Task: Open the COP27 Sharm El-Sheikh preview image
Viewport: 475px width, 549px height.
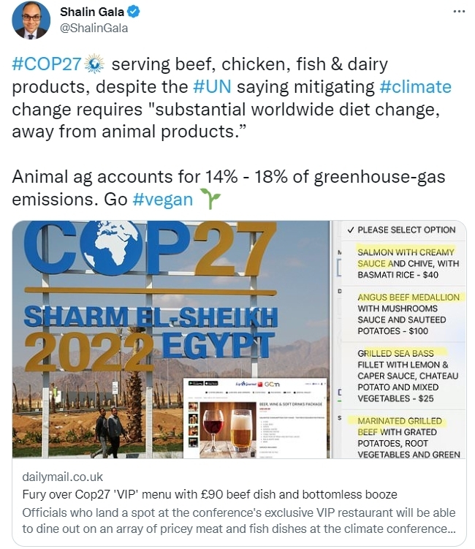Action: [x=171, y=339]
